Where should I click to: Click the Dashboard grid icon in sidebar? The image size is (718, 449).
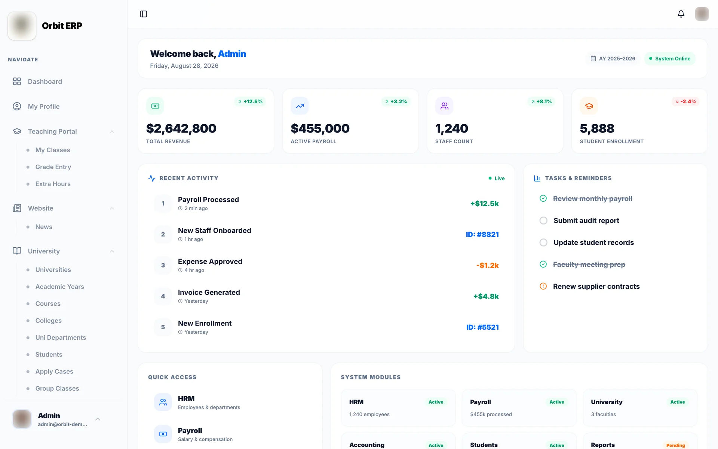(x=17, y=82)
